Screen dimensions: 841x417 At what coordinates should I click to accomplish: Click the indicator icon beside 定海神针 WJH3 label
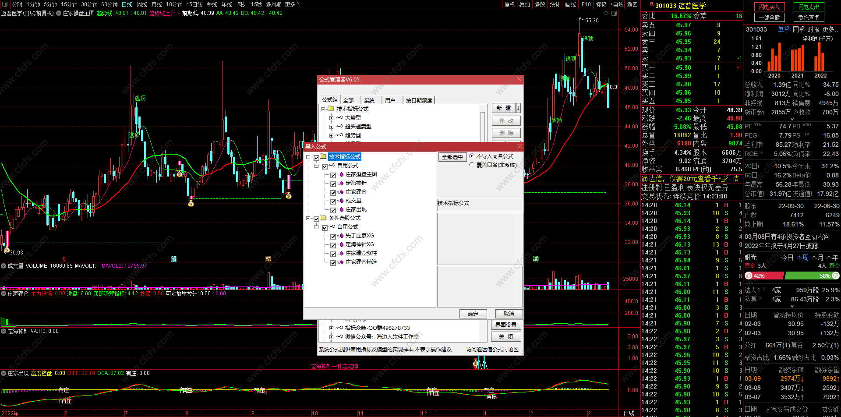point(4,331)
